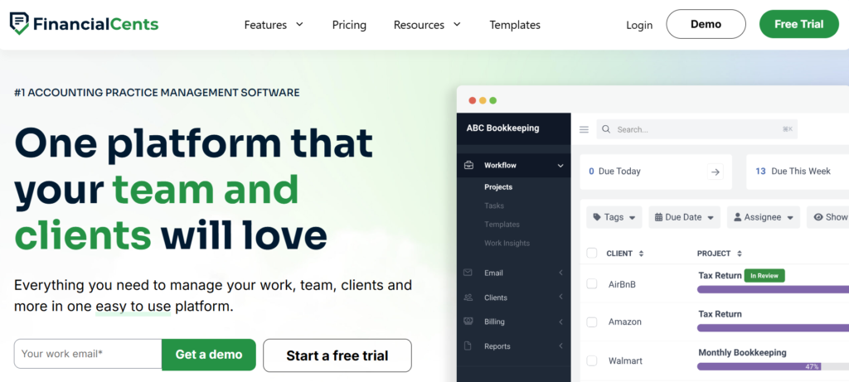Click the person icon in Assignee filter

737,217
